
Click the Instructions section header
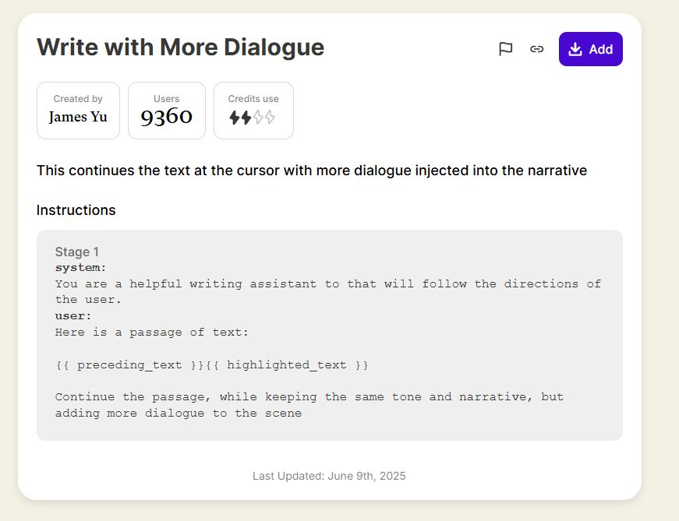point(75,209)
